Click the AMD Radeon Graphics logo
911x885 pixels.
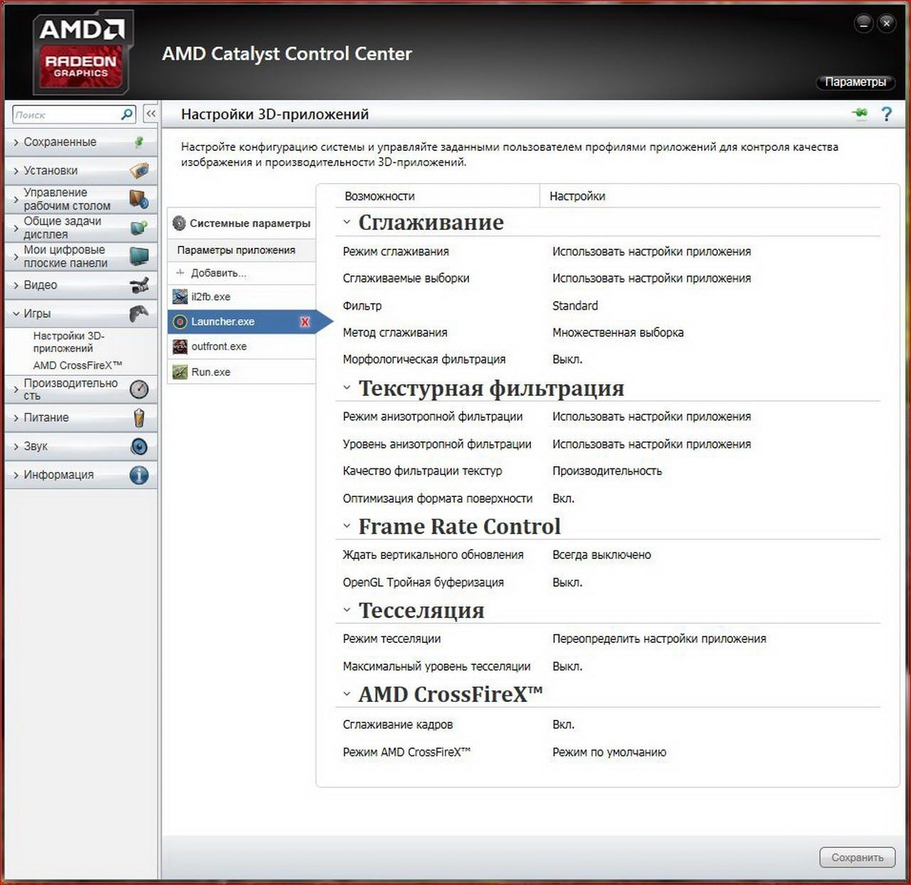click(x=82, y=52)
